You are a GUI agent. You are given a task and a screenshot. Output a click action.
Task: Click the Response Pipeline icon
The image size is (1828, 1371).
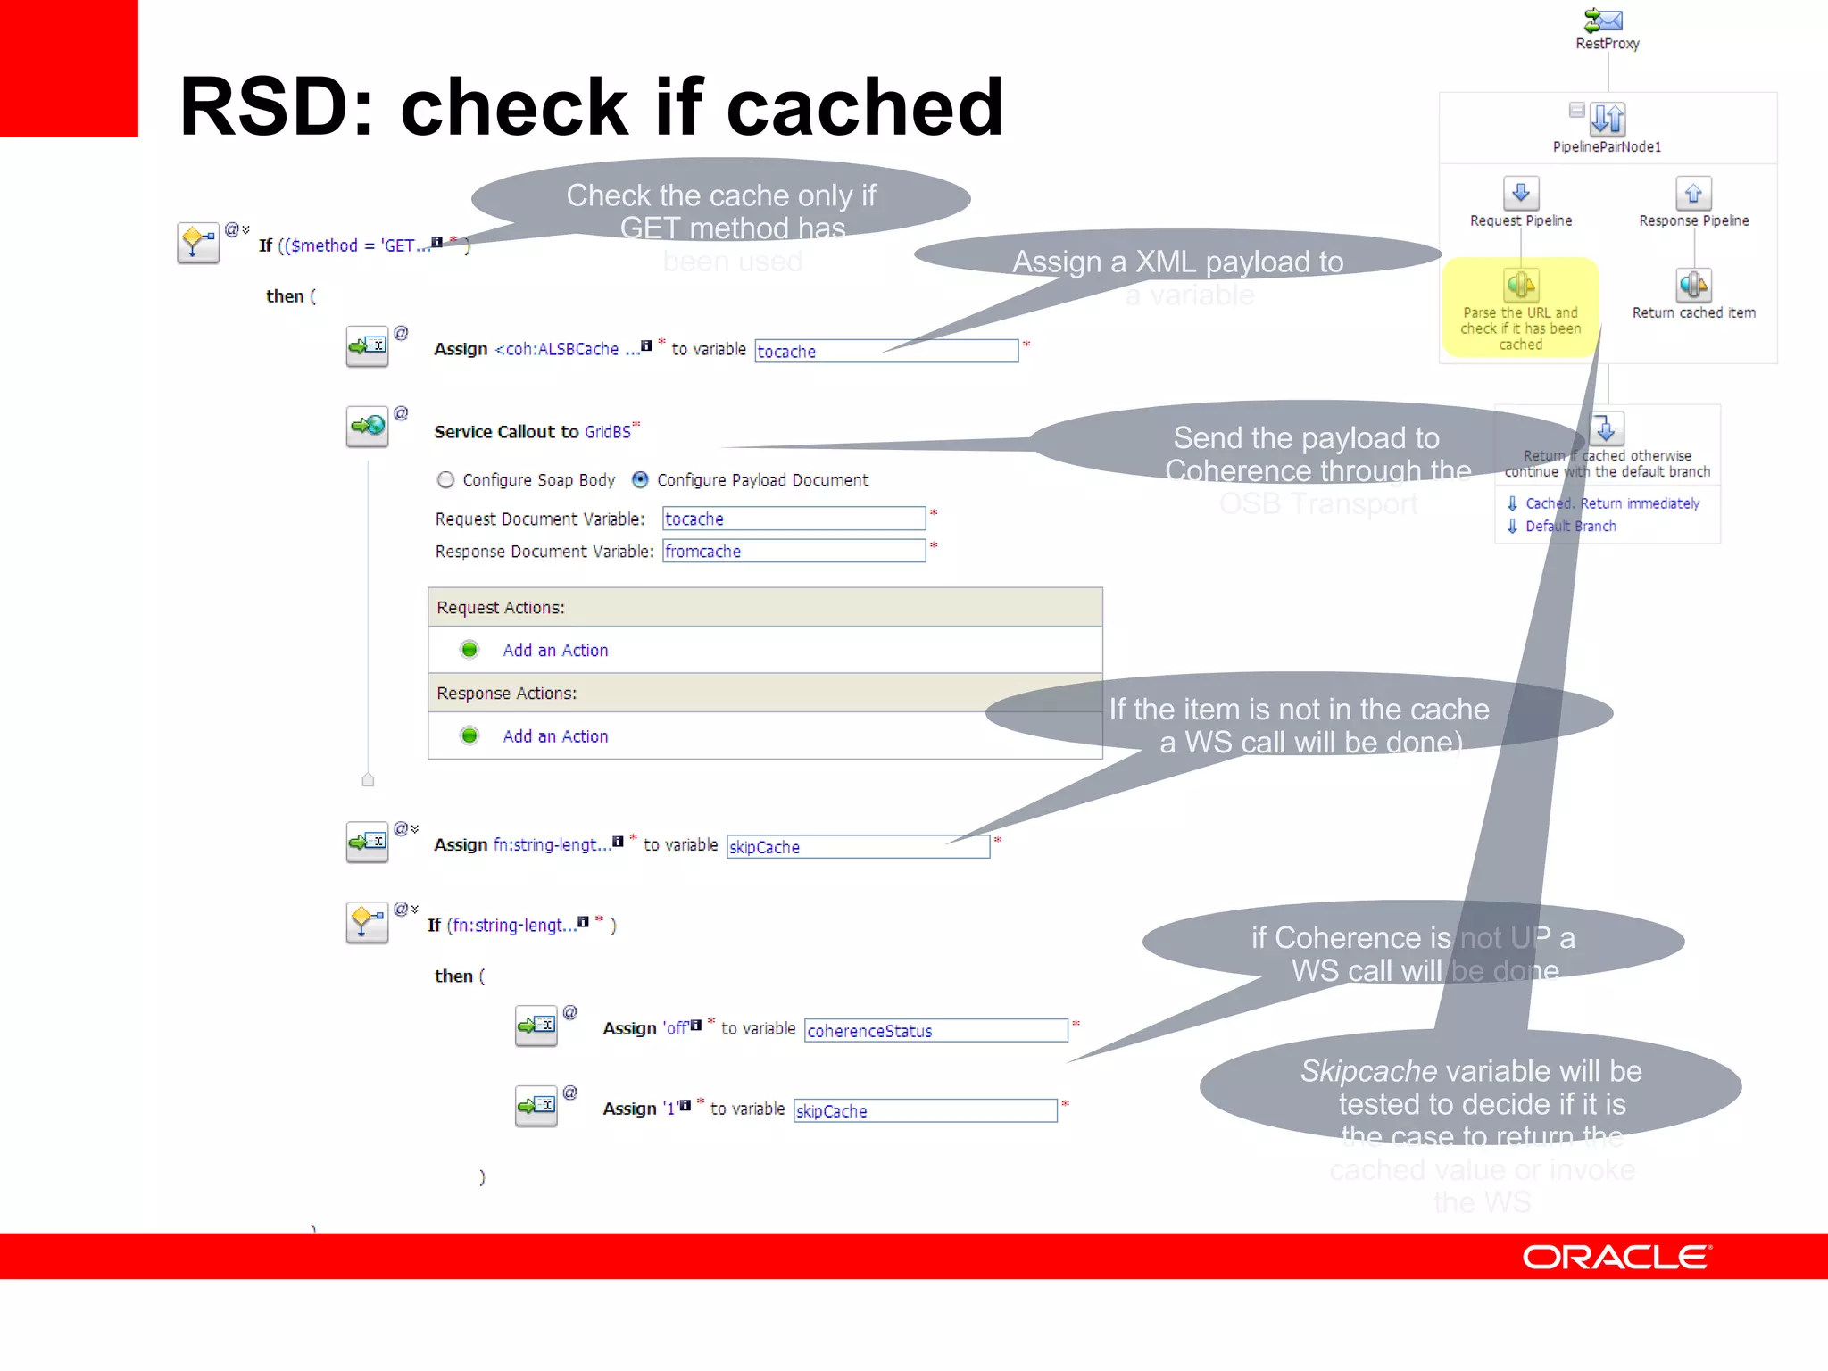(x=1693, y=193)
